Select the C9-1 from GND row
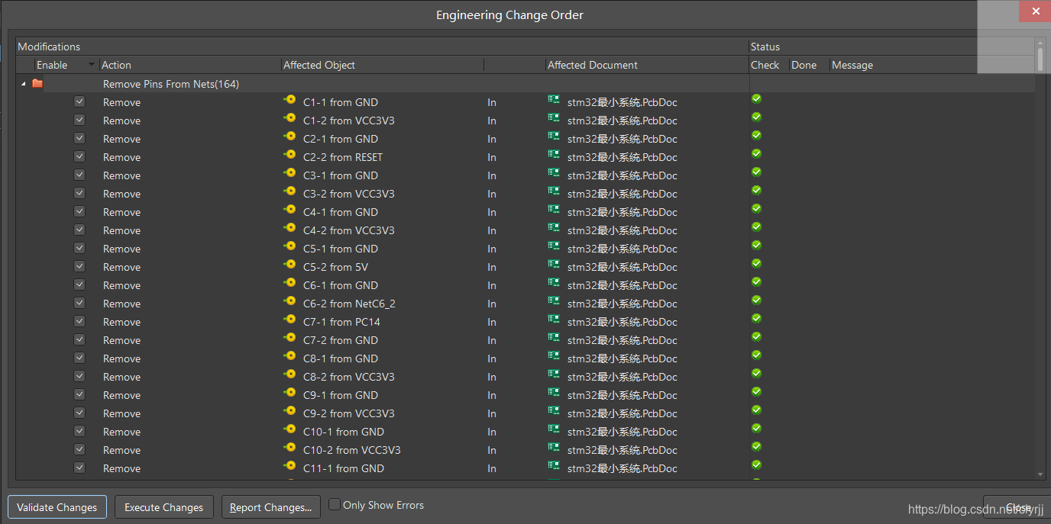The image size is (1051, 524). click(340, 395)
